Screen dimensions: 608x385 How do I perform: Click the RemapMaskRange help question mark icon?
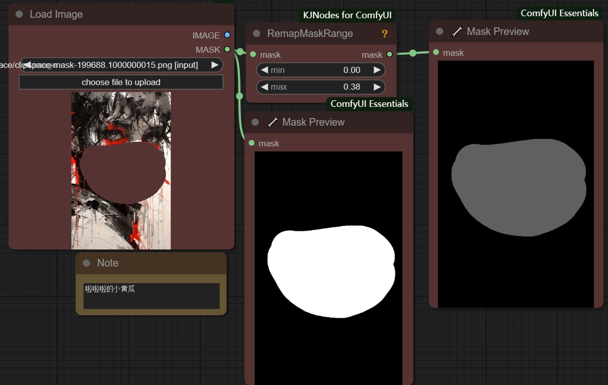[x=384, y=34]
